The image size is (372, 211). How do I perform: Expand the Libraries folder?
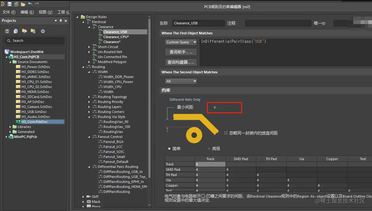pyautogui.click(x=10, y=127)
